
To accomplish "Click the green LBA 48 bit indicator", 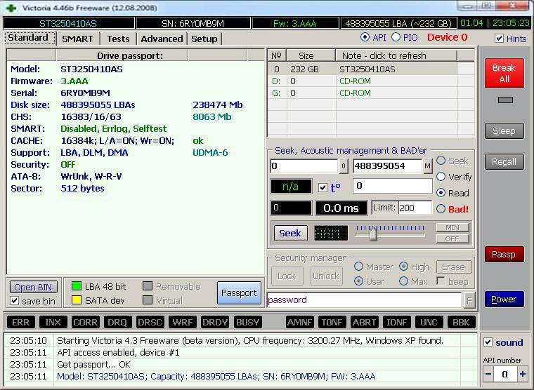I will tap(77, 286).
